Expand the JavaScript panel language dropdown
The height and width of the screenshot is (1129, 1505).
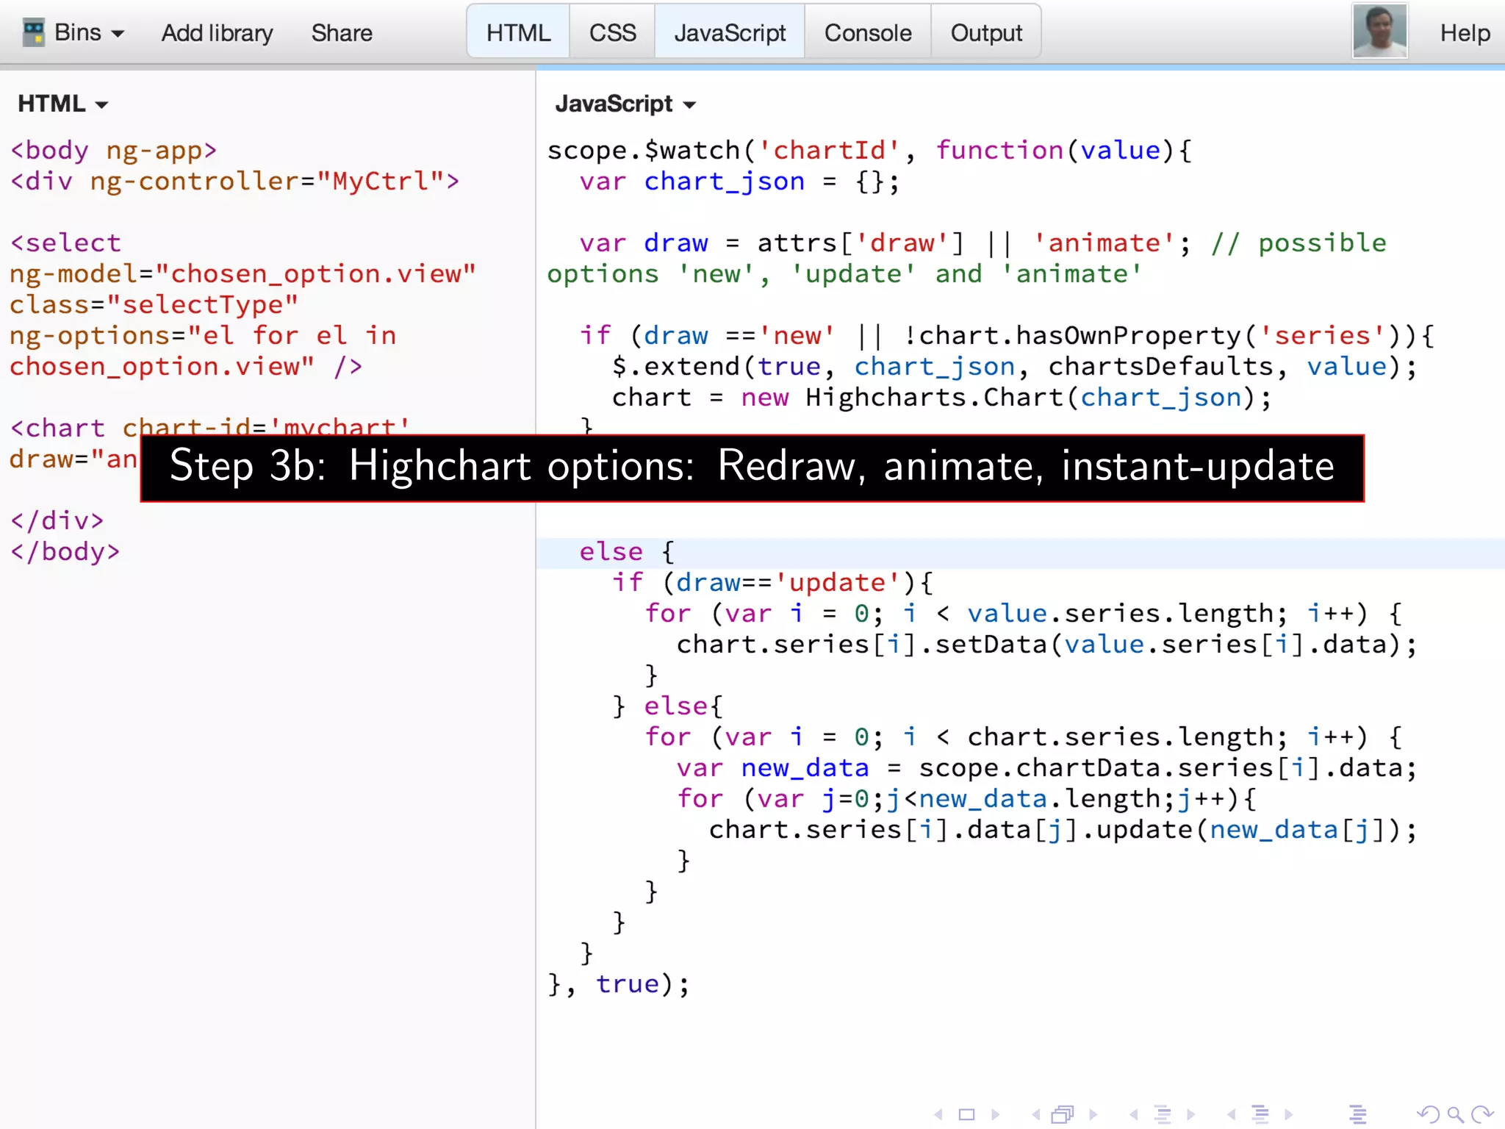625,104
